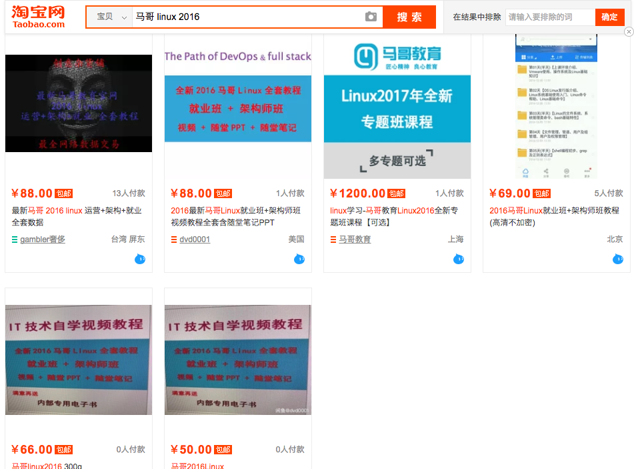Open listing titled 马哥linux2016 300g
The height and width of the screenshot is (469, 634).
click(47, 466)
